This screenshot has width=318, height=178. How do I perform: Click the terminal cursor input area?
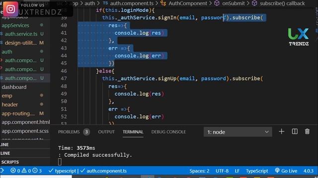pyautogui.click(x=60, y=162)
